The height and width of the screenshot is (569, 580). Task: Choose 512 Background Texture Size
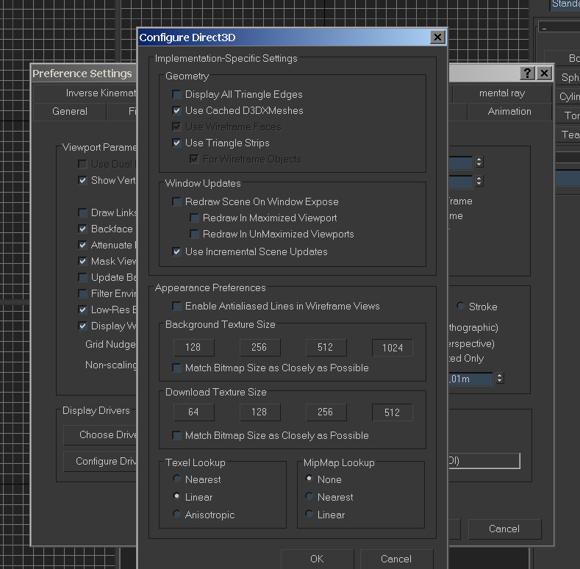click(x=326, y=348)
